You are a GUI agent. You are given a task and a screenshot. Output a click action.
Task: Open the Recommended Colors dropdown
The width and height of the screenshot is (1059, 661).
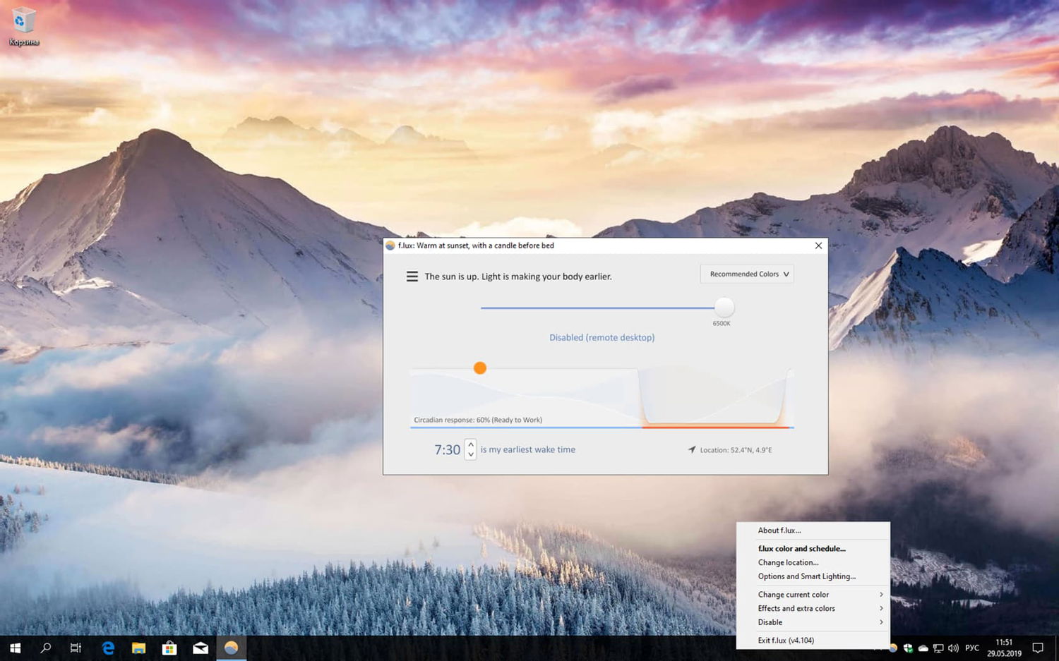(746, 274)
